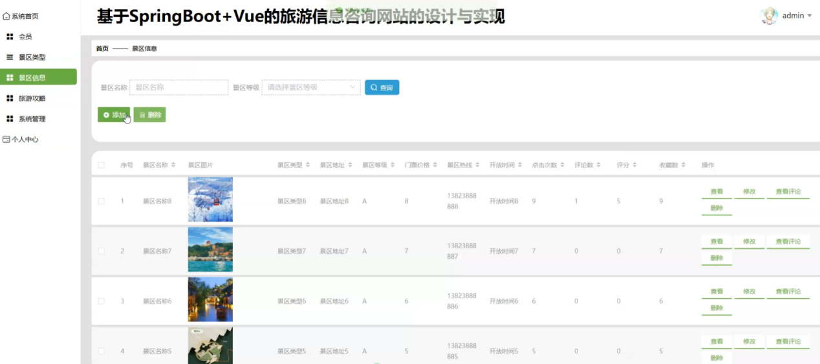Click 修改 for 景区名称5 row
This screenshot has width=820, height=364.
pyautogui.click(x=749, y=341)
